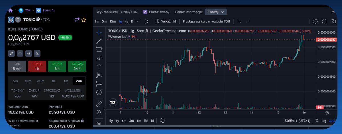Redo the chart action
Screen dimensions: 342x134
[248, 21]
